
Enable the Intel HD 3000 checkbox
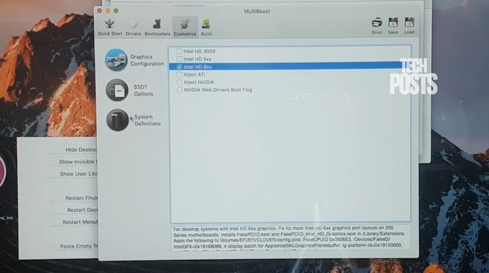pos(179,52)
